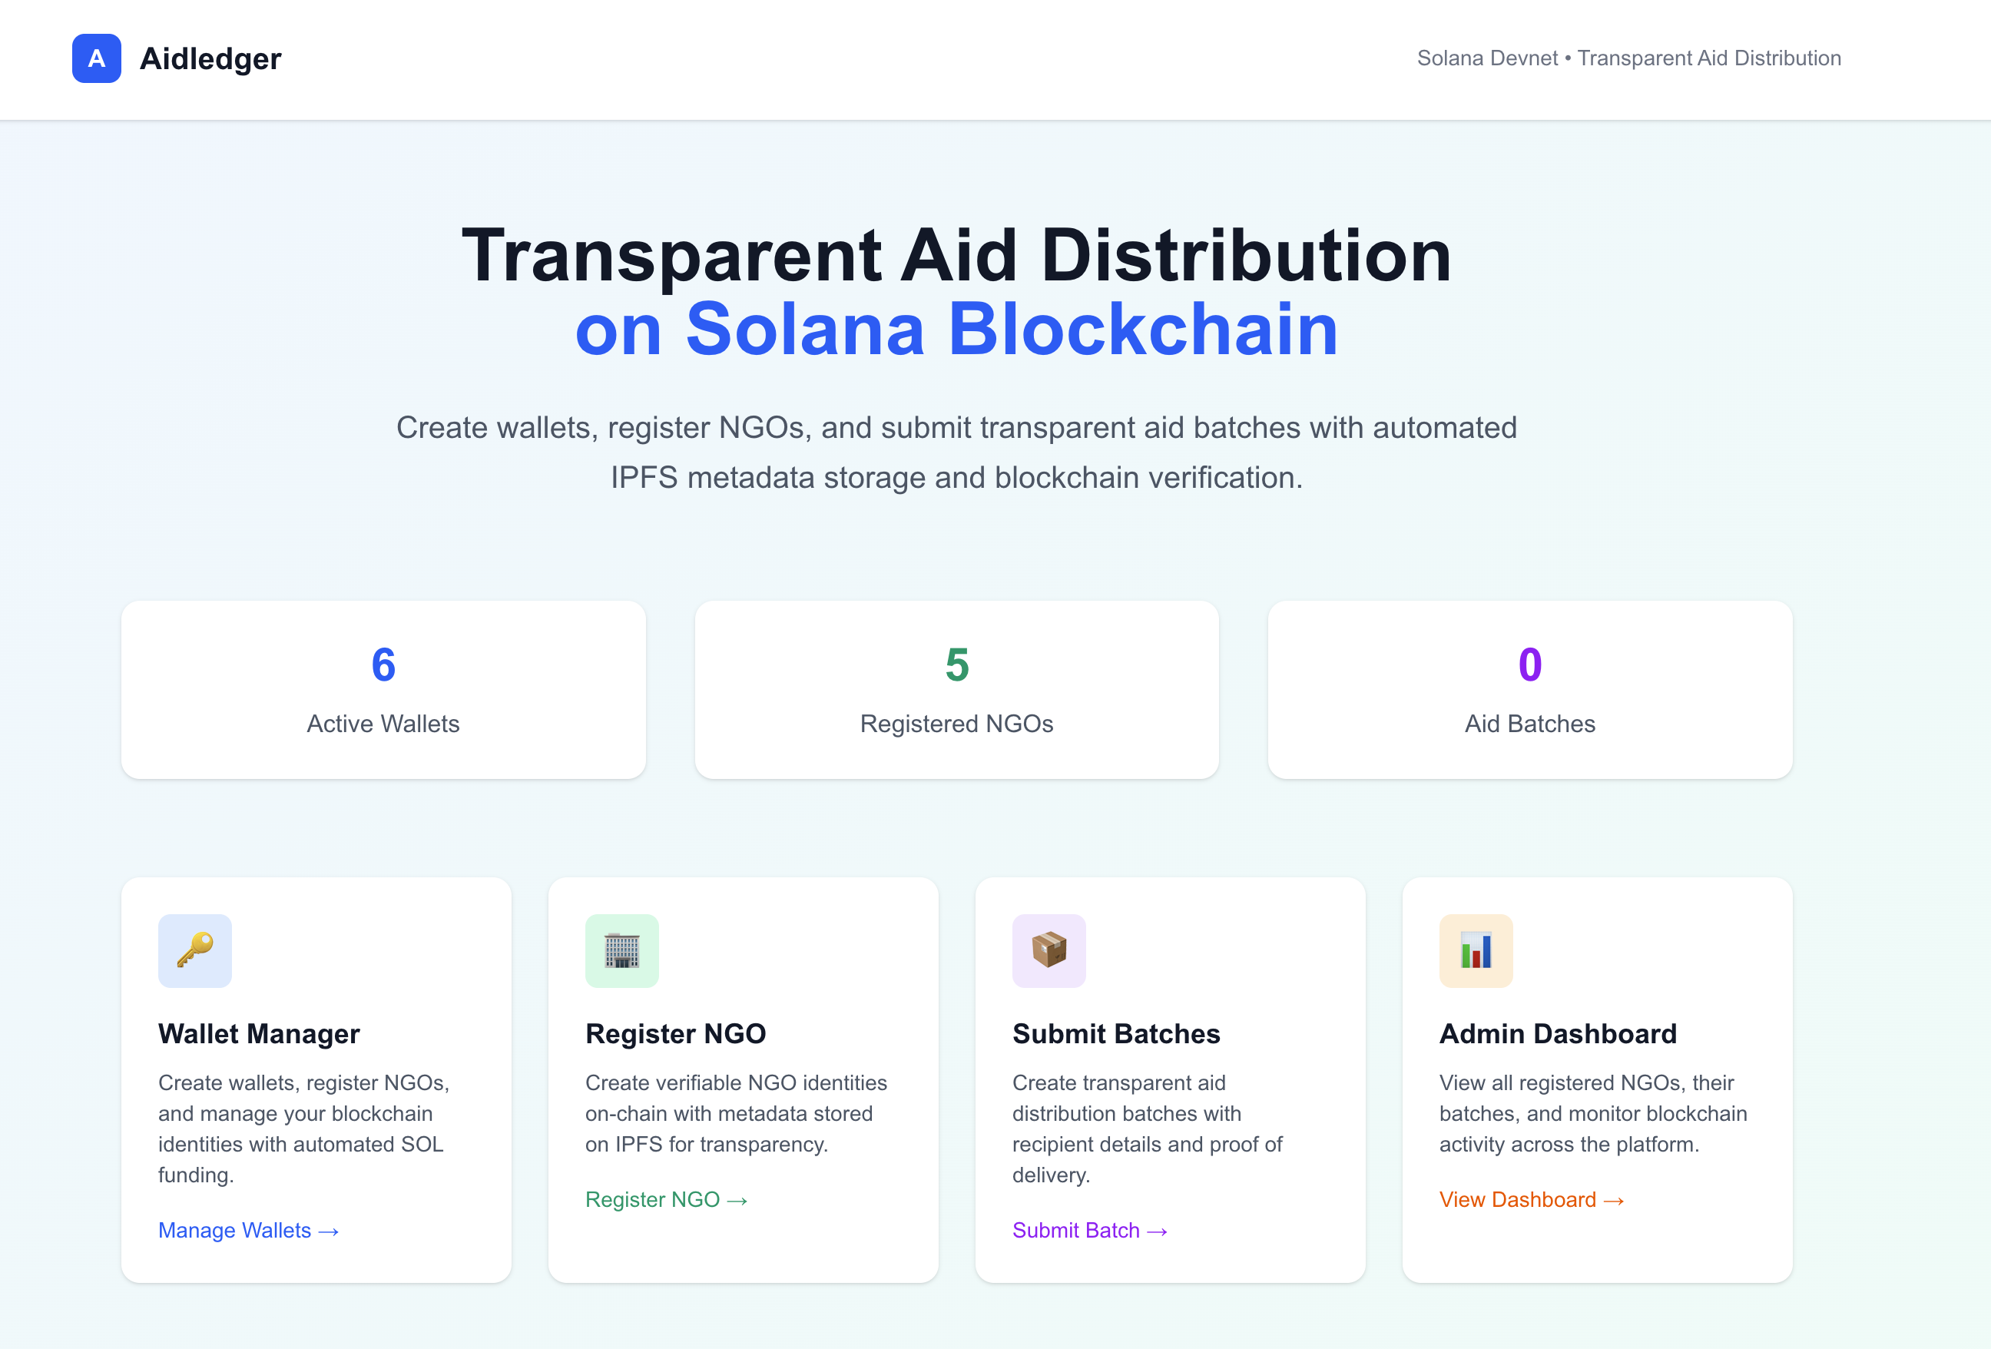Open the purple Submit Batch link
Screen dimensions: 1991x1349
click(x=1089, y=1230)
